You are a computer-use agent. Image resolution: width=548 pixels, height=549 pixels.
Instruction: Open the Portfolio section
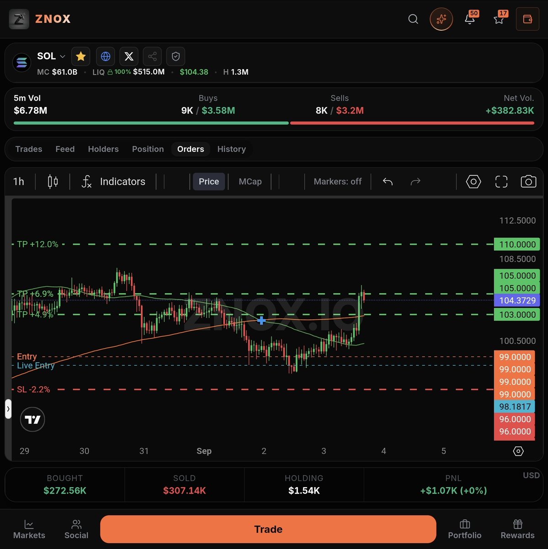pyautogui.click(x=465, y=530)
